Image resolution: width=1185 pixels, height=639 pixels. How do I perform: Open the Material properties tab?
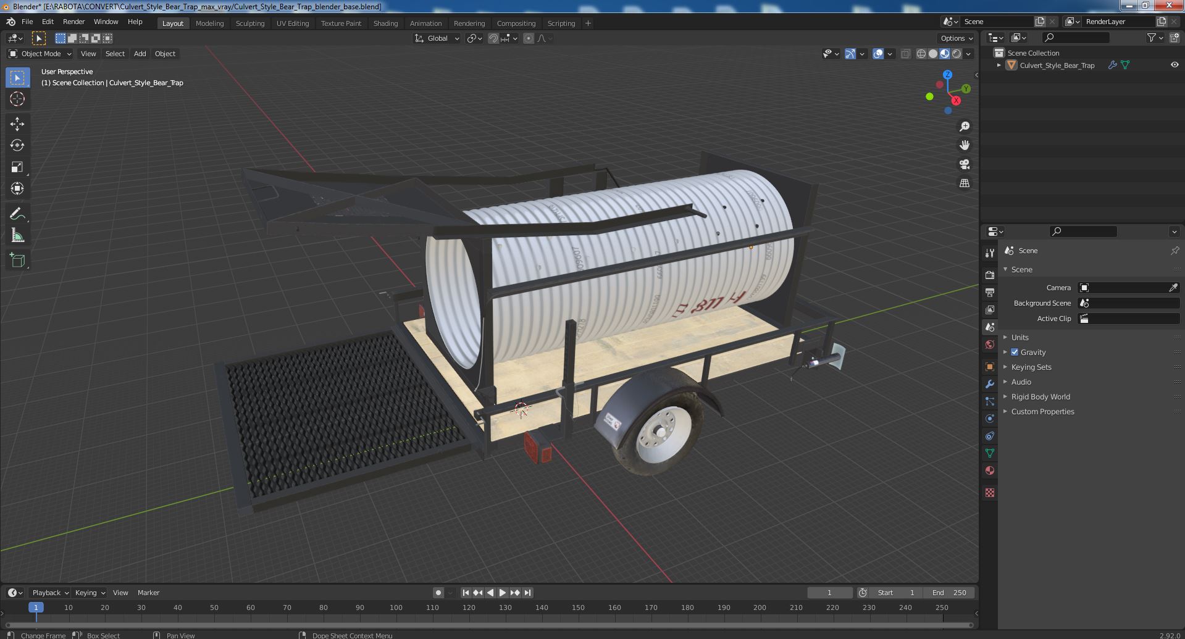(990, 470)
